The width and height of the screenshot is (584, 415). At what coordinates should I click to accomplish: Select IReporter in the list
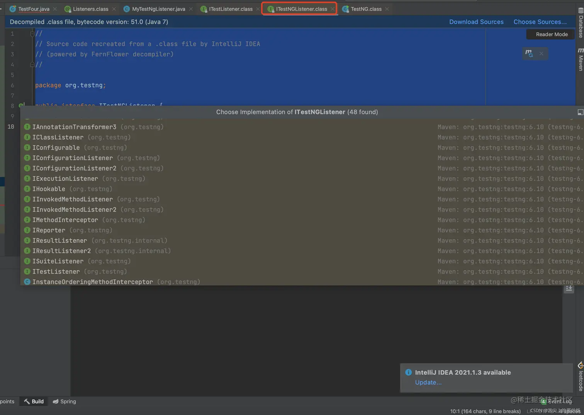click(x=302, y=230)
